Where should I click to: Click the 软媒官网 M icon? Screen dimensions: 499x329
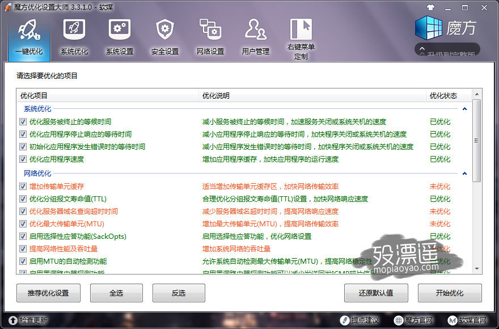click(453, 320)
